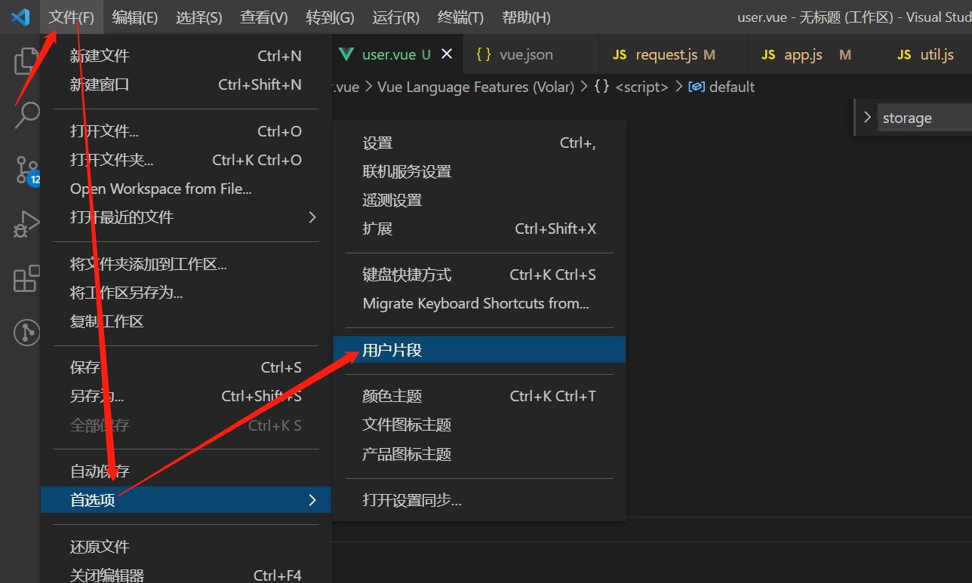Screen dimensions: 972x583
Task: Open the Git Graph icon in activity bar
Action: [x=26, y=333]
